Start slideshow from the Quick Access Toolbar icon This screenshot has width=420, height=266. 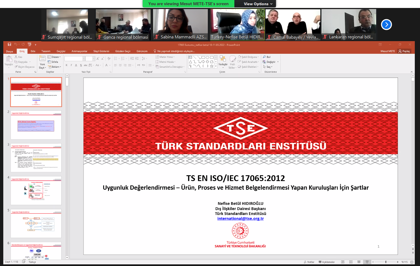click(30, 44)
